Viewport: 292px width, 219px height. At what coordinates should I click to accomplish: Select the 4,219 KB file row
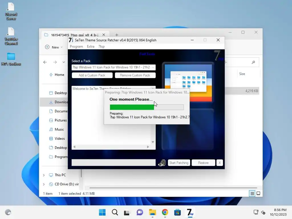(x=242, y=91)
